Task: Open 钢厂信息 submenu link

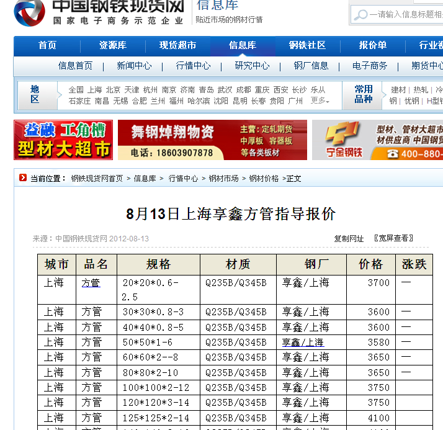Action: click(x=311, y=66)
